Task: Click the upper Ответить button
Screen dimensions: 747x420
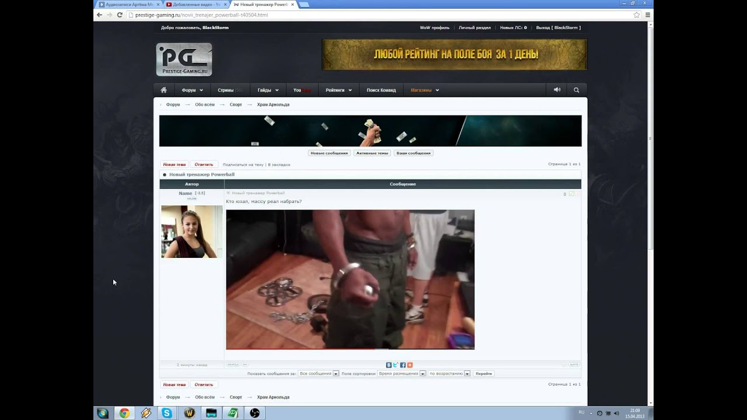Action: (204, 164)
